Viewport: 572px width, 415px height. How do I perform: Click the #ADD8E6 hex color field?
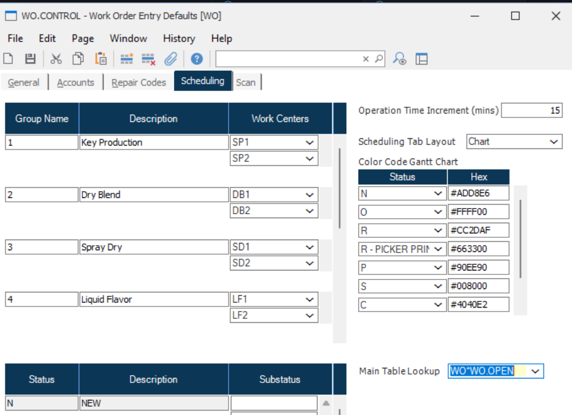pos(479,194)
